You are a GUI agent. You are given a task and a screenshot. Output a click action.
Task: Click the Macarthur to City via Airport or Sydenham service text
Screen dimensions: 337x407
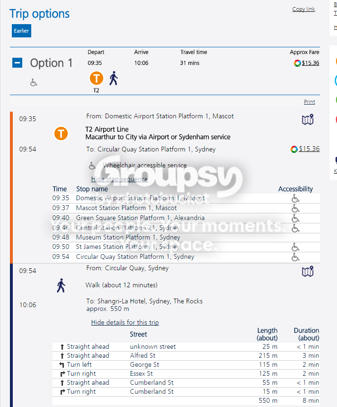(x=158, y=137)
